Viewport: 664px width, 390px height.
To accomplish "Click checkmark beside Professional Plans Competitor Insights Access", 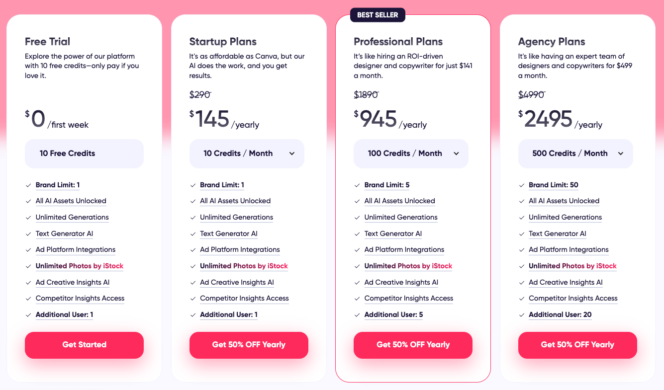I will click(357, 299).
